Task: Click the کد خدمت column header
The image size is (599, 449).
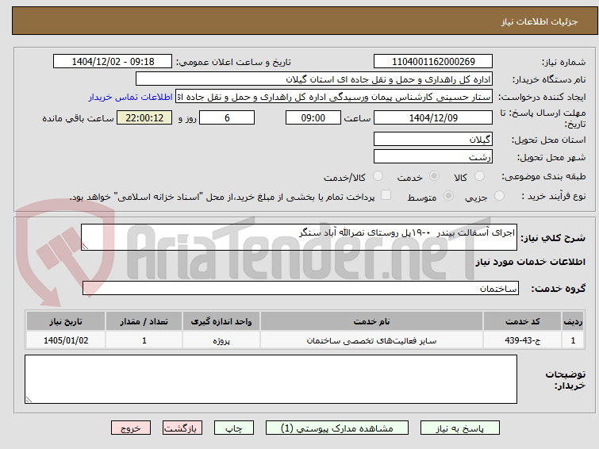Action: [x=522, y=321]
